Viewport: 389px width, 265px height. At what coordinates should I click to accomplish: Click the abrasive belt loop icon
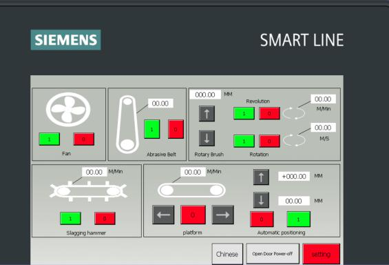click(127, 124)
